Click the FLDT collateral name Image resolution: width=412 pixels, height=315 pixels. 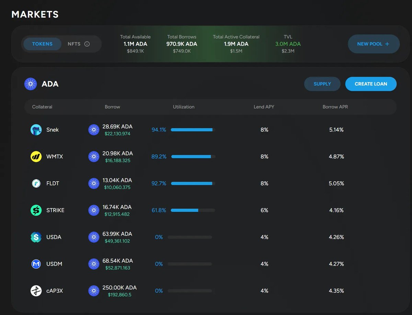point(53,183)
